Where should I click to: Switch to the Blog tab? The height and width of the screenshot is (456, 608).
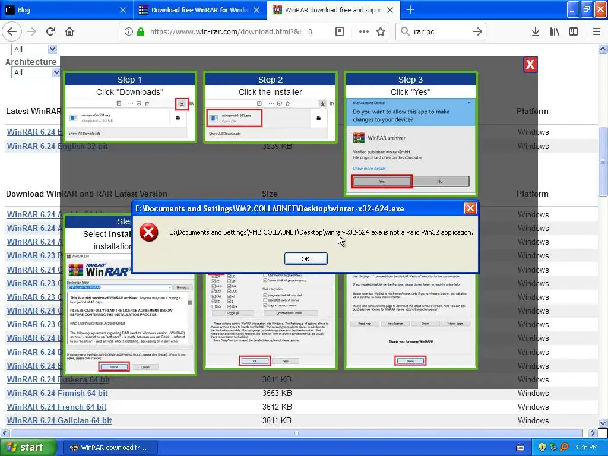click(66, 9)
